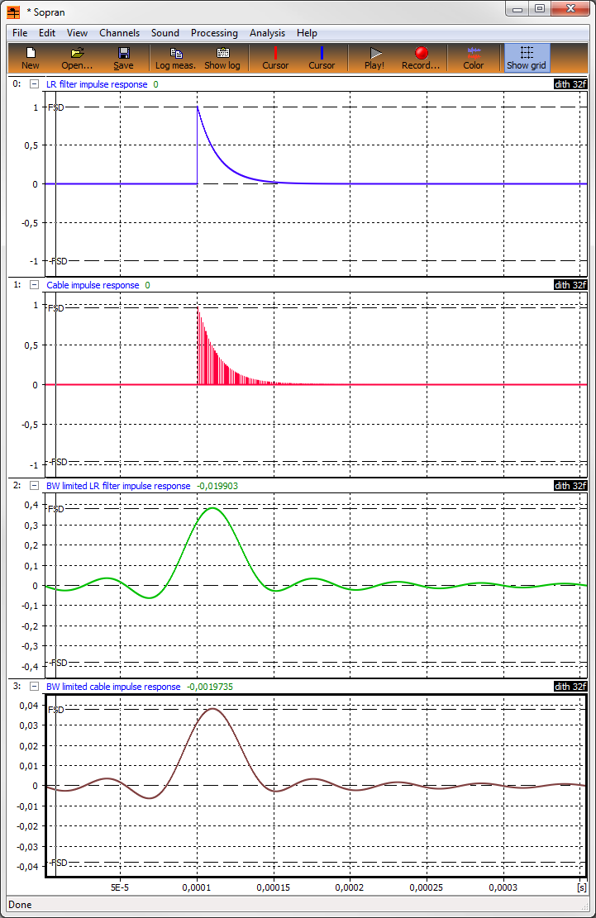Collapse channel 1 Cable impulse response

coord(34,285)
